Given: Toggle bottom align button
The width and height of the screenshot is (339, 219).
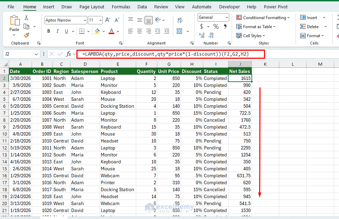Looking at the screenshot, I should coord(149,20).
